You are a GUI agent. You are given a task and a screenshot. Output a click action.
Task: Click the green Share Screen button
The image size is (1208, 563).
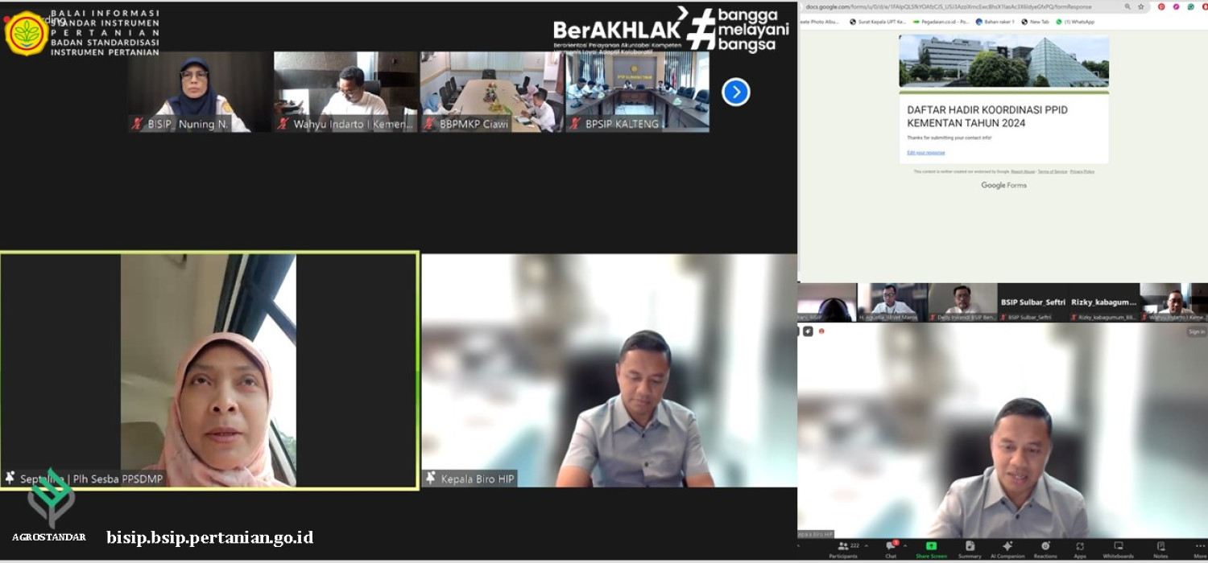(931, 547)
